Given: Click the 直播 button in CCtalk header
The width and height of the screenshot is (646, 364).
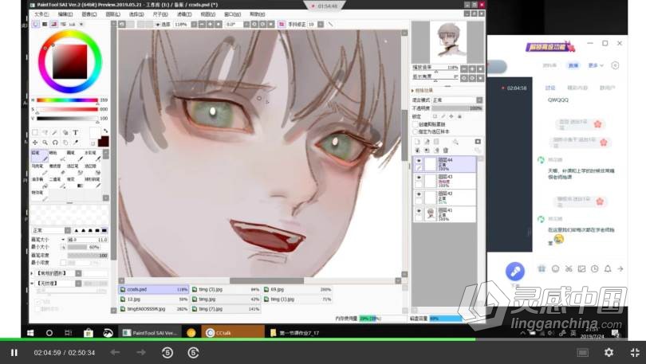Looking at the screenshot, I should (573, 65).
